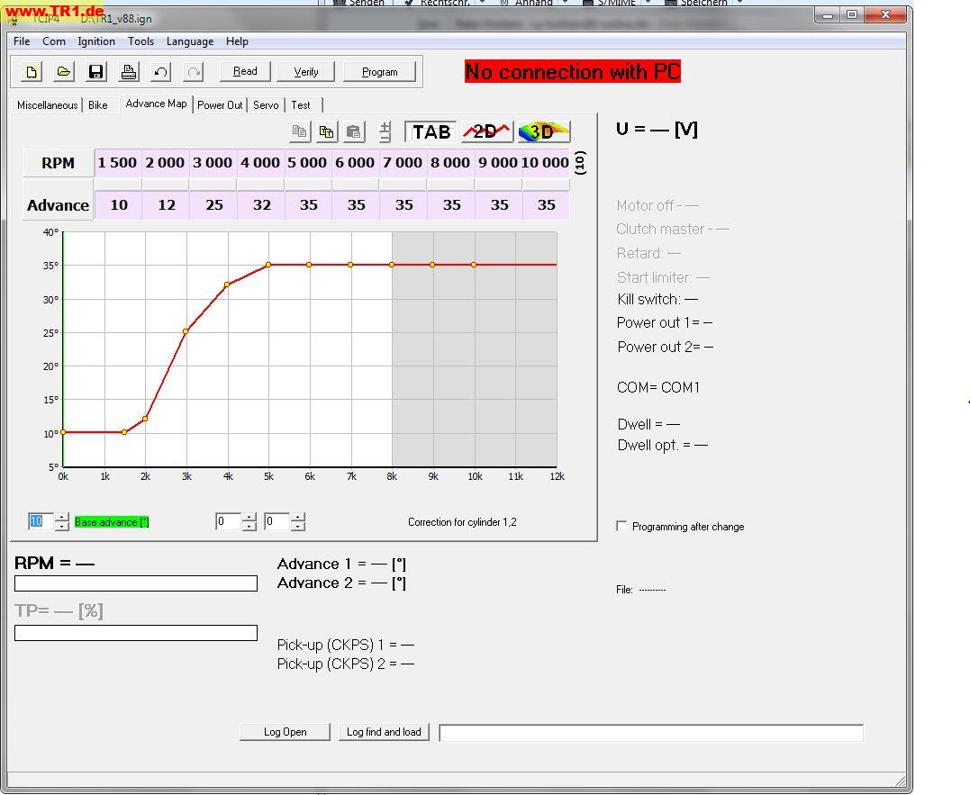Open the Ignition menu
The width and height of the screenshot is (970, 795).
pyautogui.click(x=96, y=41)
